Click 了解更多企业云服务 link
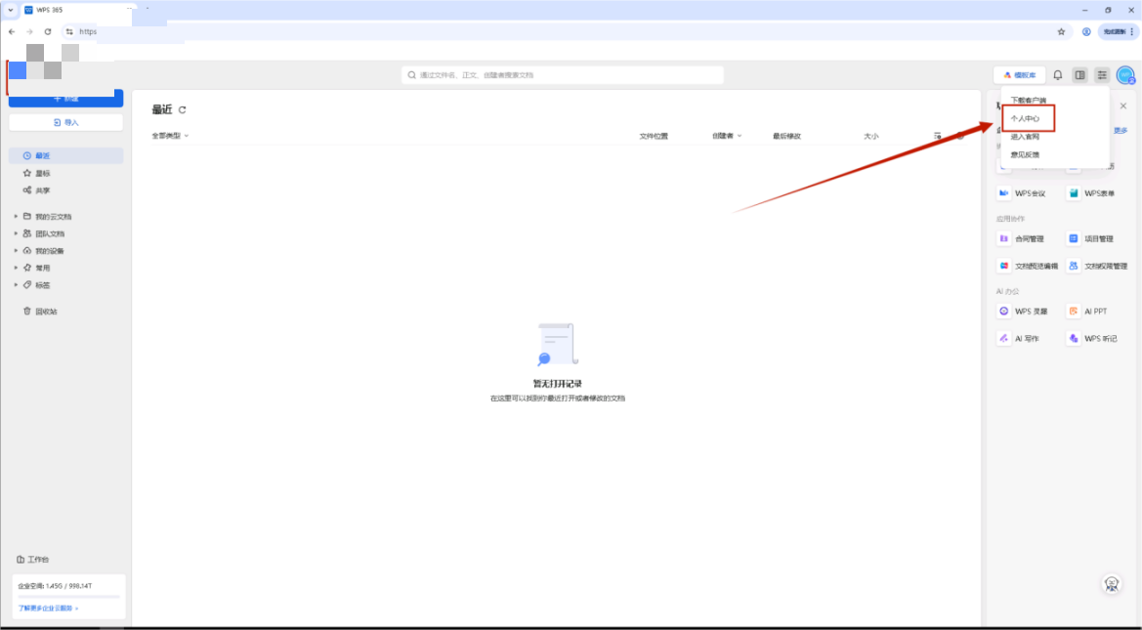1142x630 pixels. pos(48,609)
